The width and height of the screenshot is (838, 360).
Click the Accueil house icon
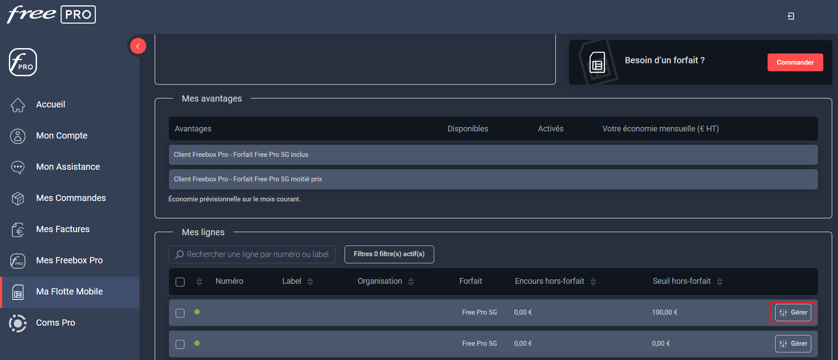pos(18,105)
